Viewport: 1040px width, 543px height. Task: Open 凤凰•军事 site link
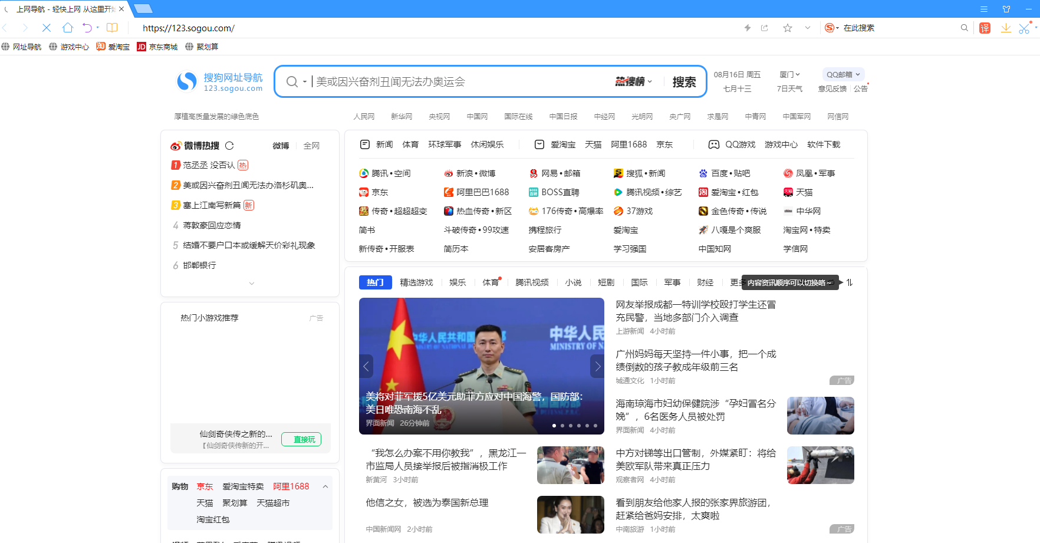(809, 173)
